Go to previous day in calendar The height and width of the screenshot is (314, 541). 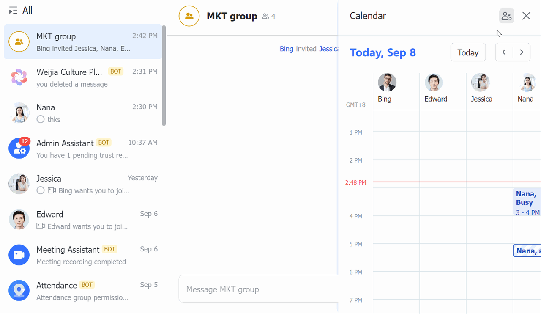pos(504,52)
